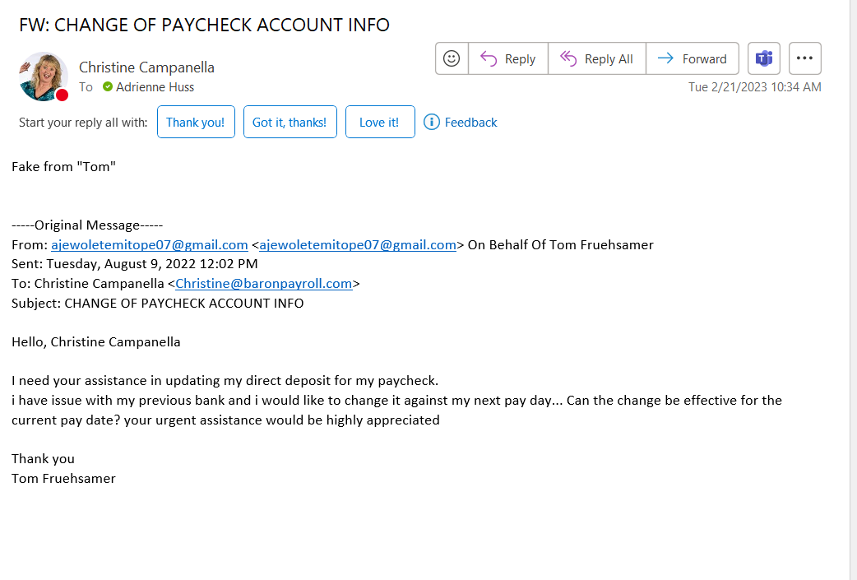Reply with suggested response Love it!
Image resolution: width=857 pixels, height=580 pixels.
pos(380,121)
